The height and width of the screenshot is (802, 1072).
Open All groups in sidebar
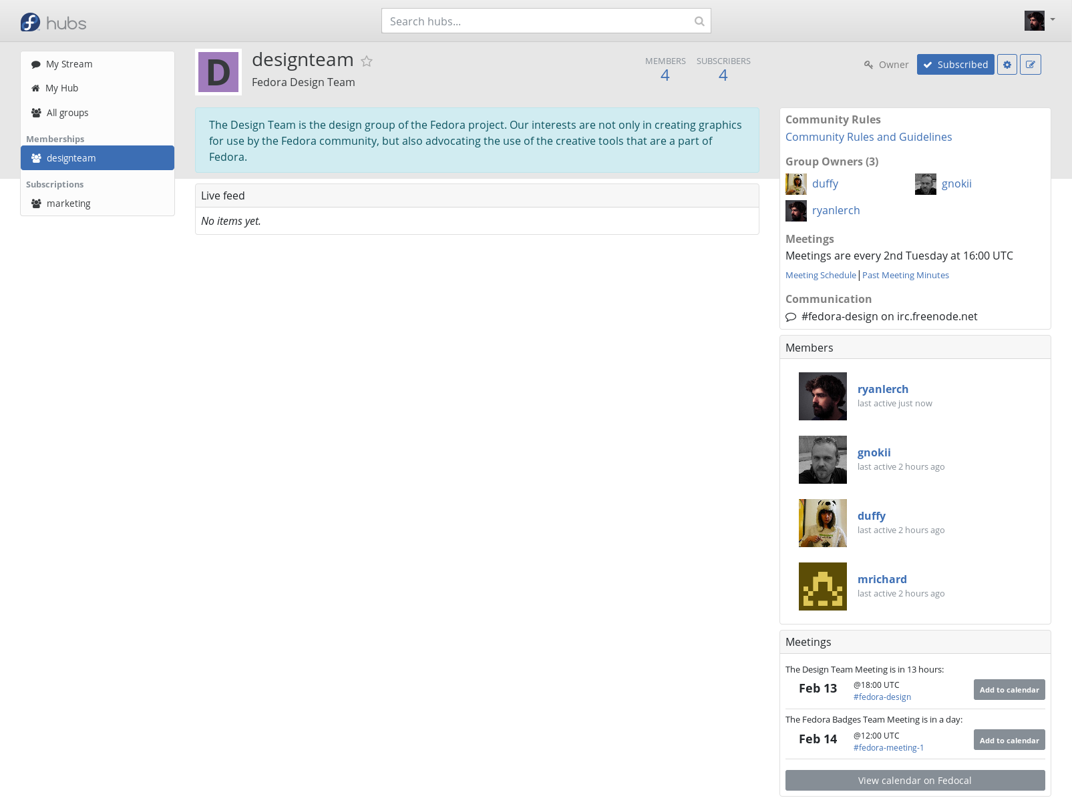click(x=98, y=113)
